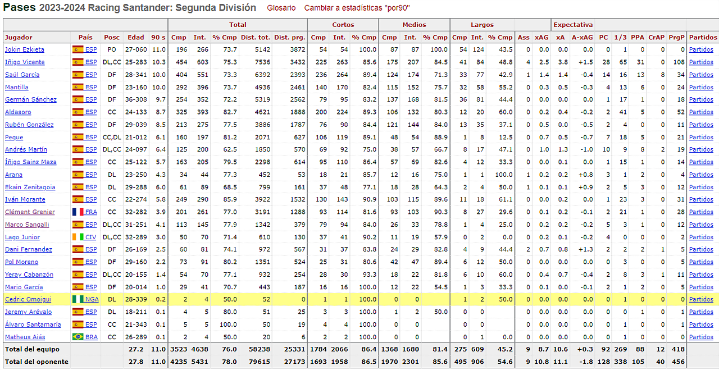Open Pol Moreno player link
The height and width of the screenshot is (370, 719).
[21, 262]
